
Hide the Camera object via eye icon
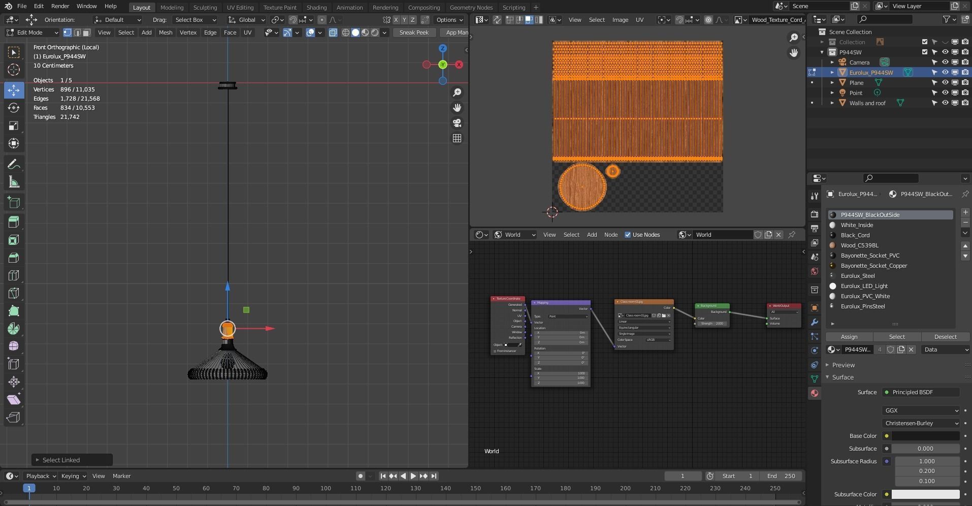[945, 62]
